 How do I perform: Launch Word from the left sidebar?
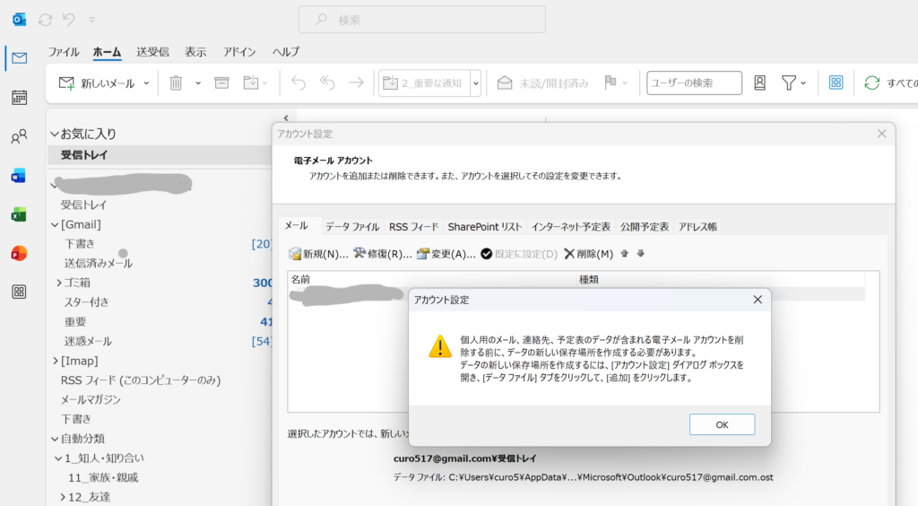click(x=19, y=176)
